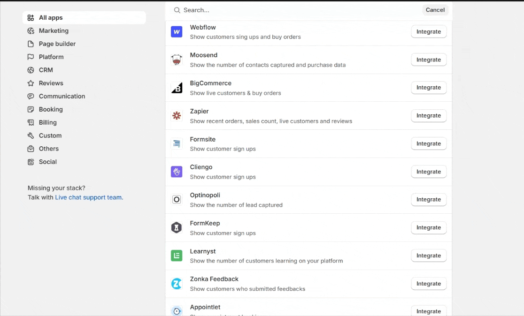Click the CRM globe icon
The image size is (524, 316).
click(x=31, y=70)
